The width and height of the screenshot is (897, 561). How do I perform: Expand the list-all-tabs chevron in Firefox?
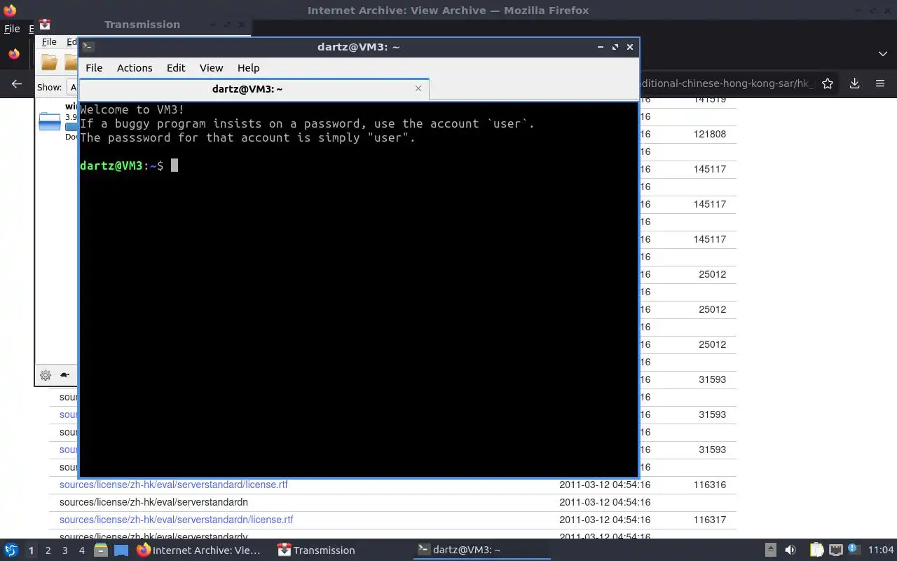[x=883, y=54]
